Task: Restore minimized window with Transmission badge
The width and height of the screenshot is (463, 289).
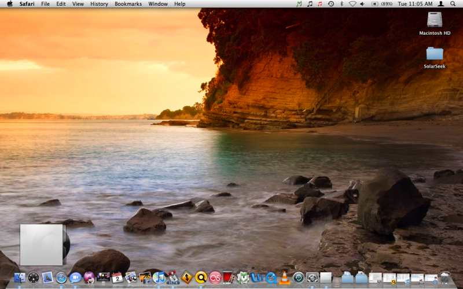Action: (417, 278)
